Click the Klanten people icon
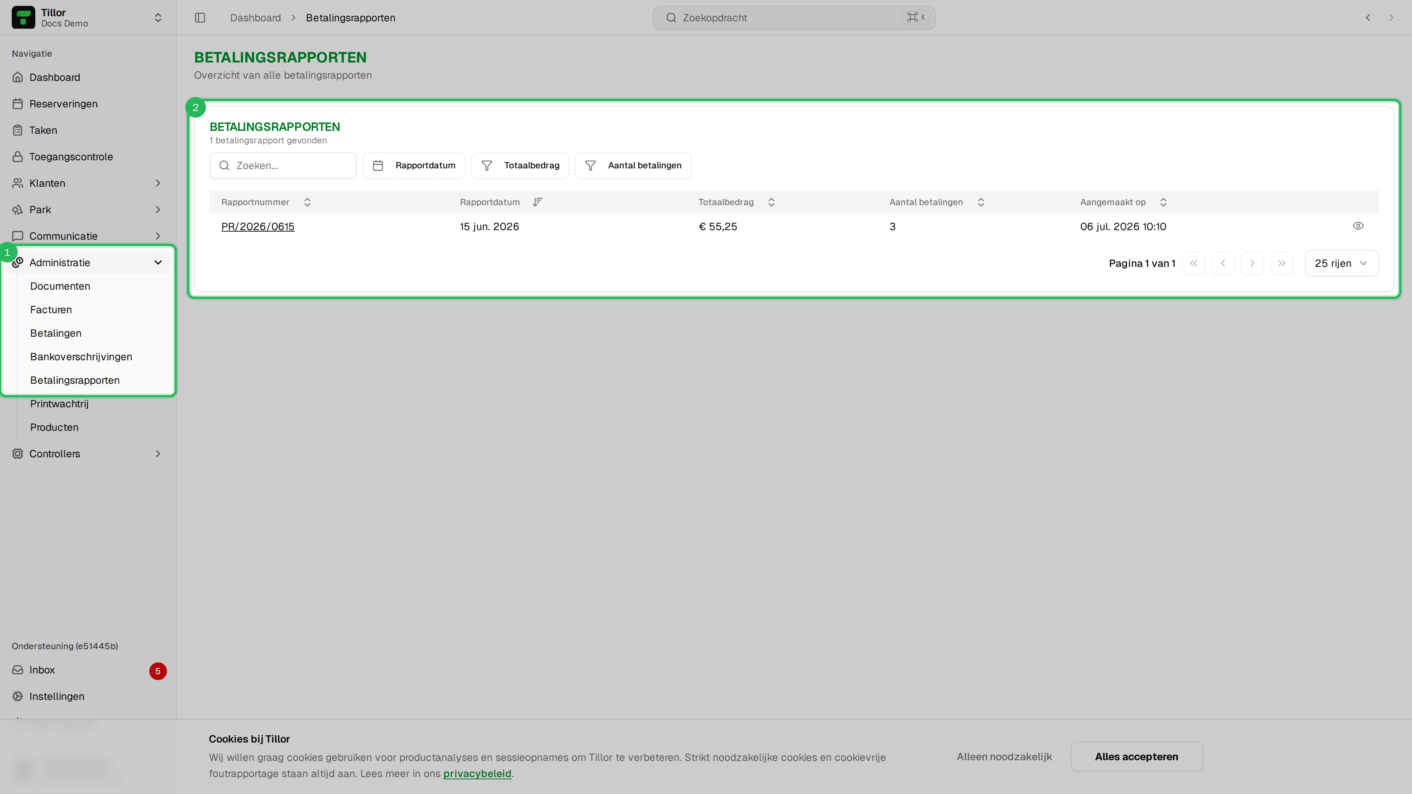 coord(18,183)
